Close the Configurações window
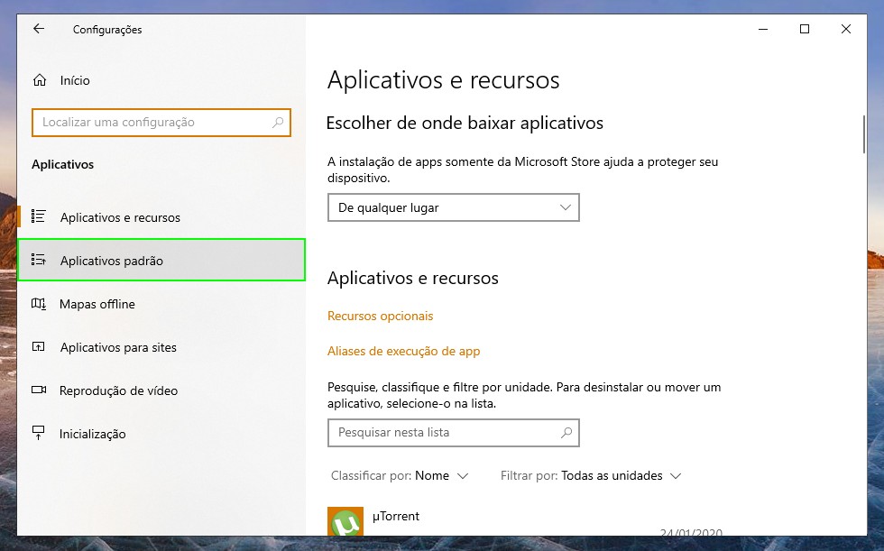Viewport: 884px width, 551px height. tap(846, 29)
